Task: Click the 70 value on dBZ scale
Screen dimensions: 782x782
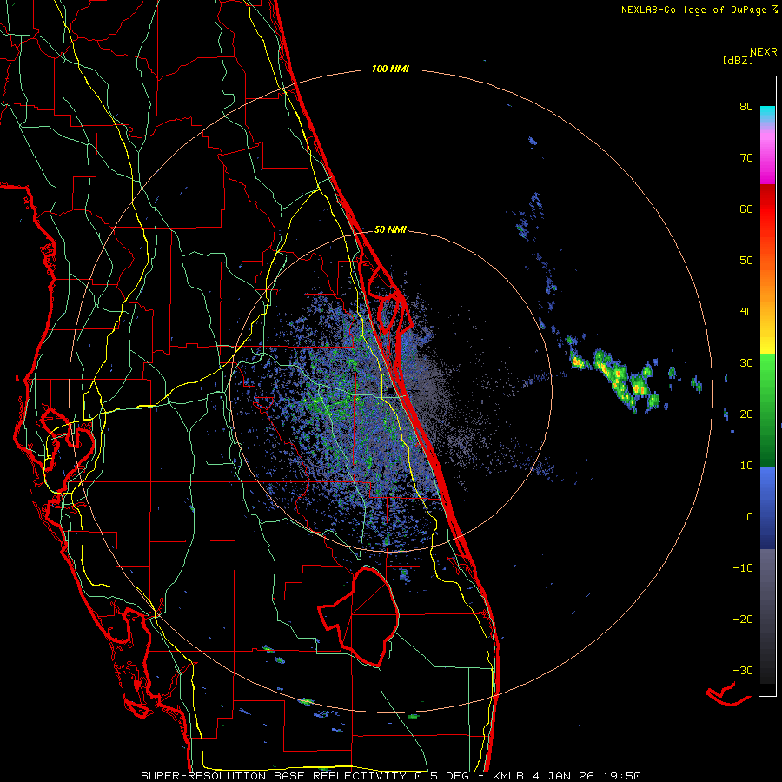Action: coord(746,158)
